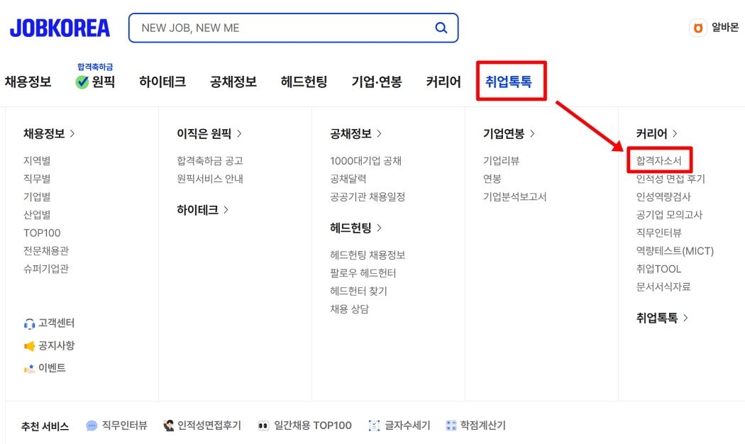Screen dimensions: 745x444
Task: Open 합격자소서 link
Action: 659,160
